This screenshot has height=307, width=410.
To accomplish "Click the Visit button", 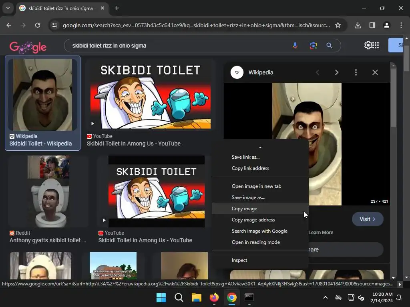I will click(x=368, y=219).
